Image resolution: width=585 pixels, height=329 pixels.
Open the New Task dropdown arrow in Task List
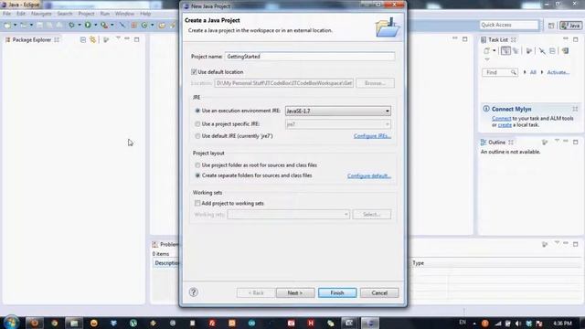[x=494, y=51]
